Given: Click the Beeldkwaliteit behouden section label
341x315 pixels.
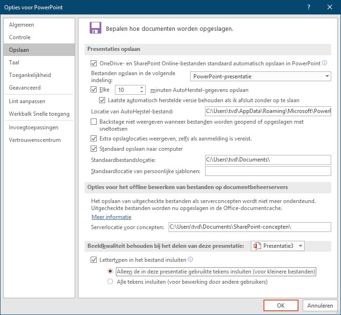Looking at the screenshot, I should pyautogui.click(x=166, y=246).
